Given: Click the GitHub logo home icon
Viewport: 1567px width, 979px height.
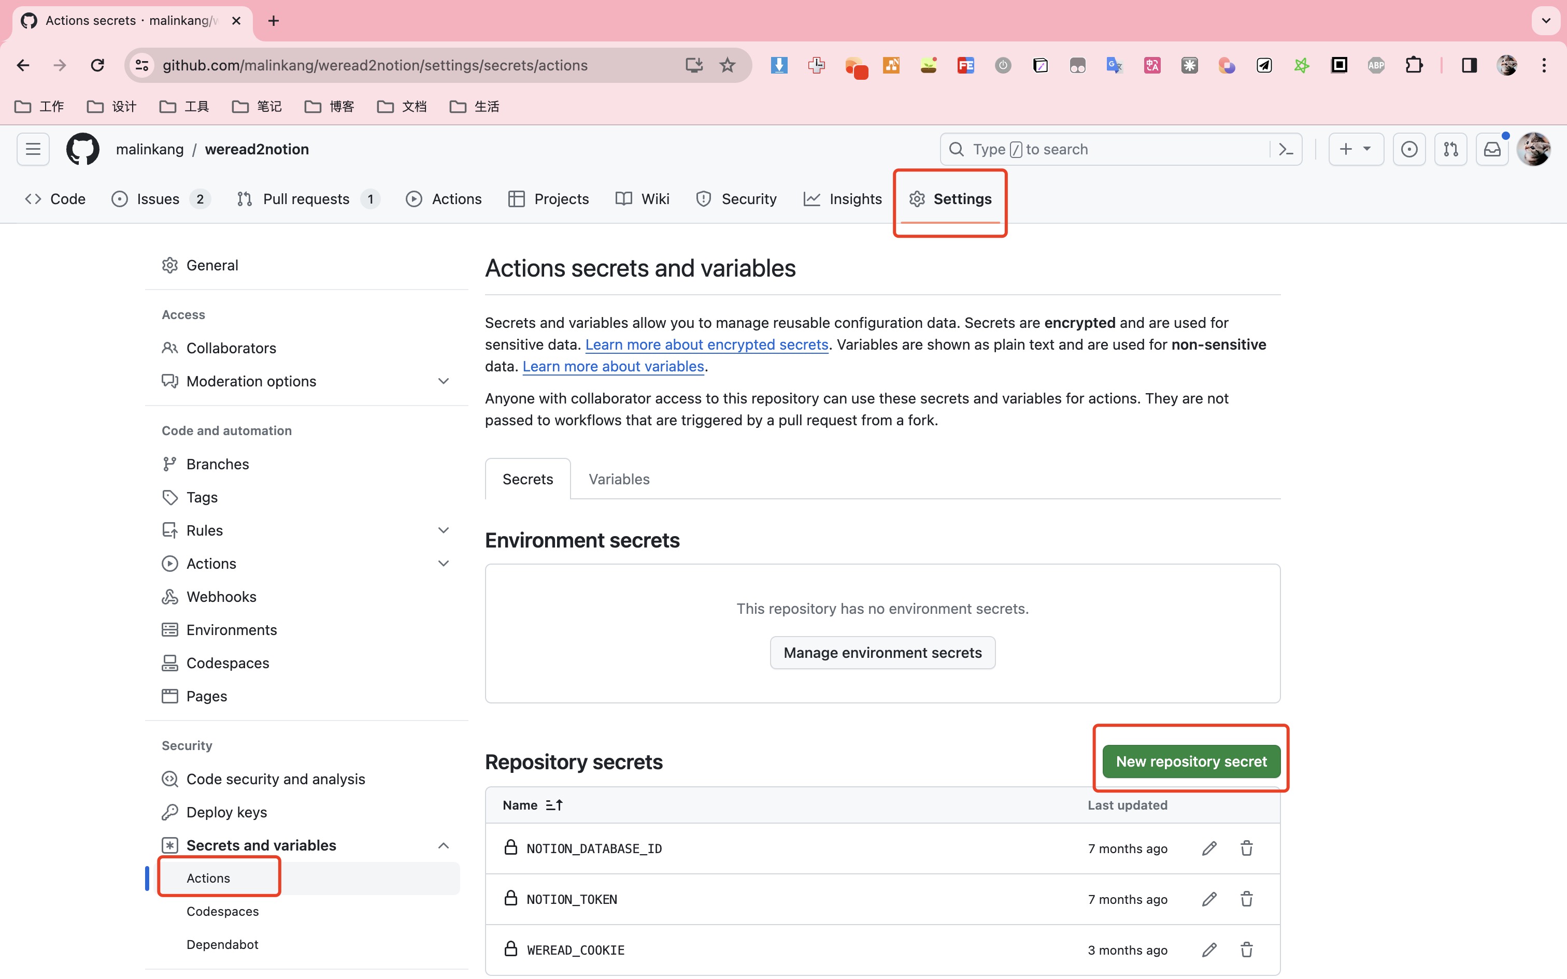Looking at the screenshot, I should tap(83, 149).
